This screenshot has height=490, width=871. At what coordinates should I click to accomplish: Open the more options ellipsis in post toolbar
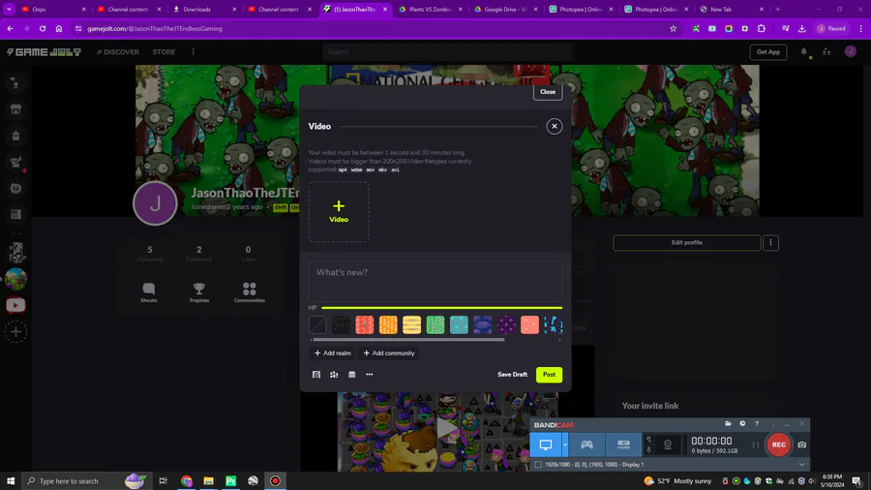pyautogui.click(x=370, y=375)
